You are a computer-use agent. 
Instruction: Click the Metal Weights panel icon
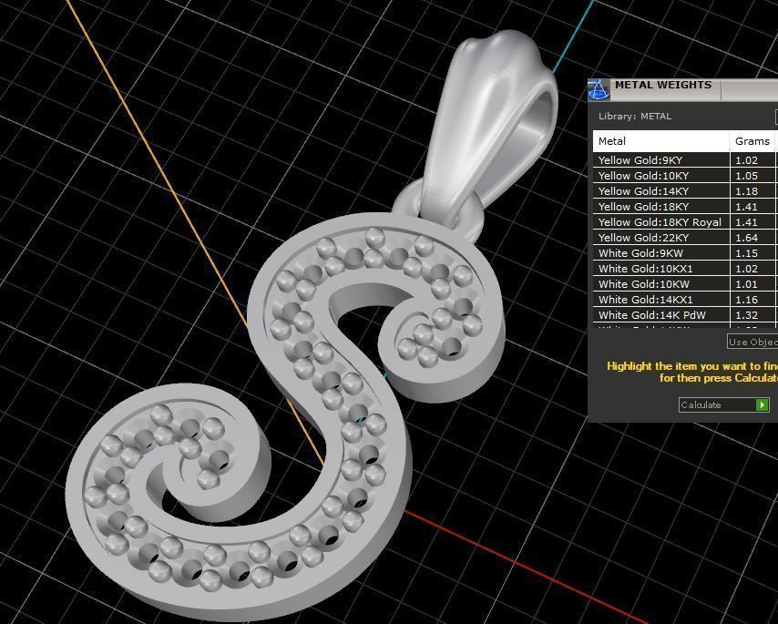pos(599,90)
